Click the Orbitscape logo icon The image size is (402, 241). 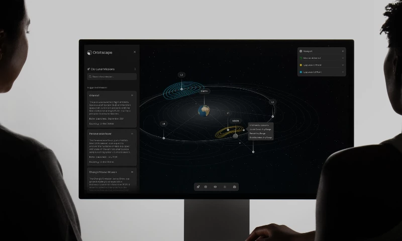[x=89, y=52]
